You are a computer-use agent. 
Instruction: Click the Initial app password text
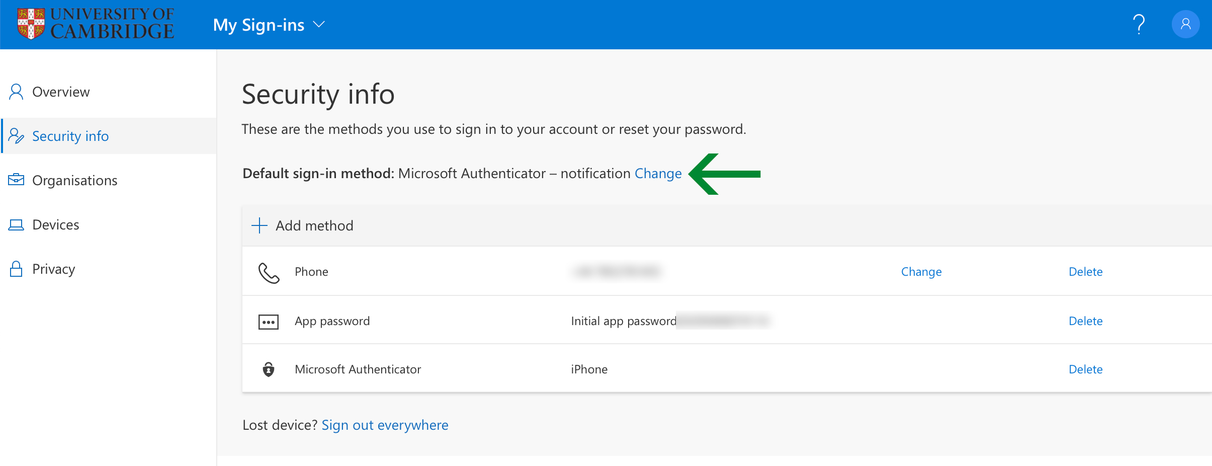[624, 321]
